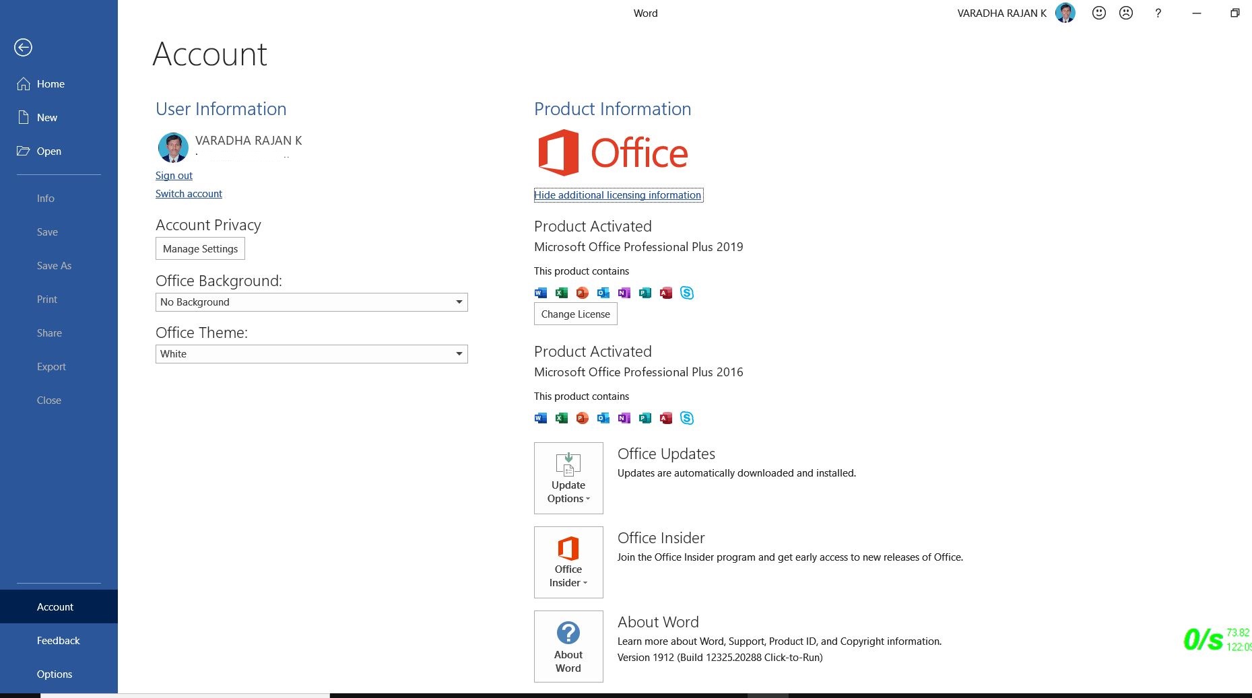Click the PowerPoint icon under Office 2019
1252x698 pixels.
pyautogui.click(x=583, y=293)
